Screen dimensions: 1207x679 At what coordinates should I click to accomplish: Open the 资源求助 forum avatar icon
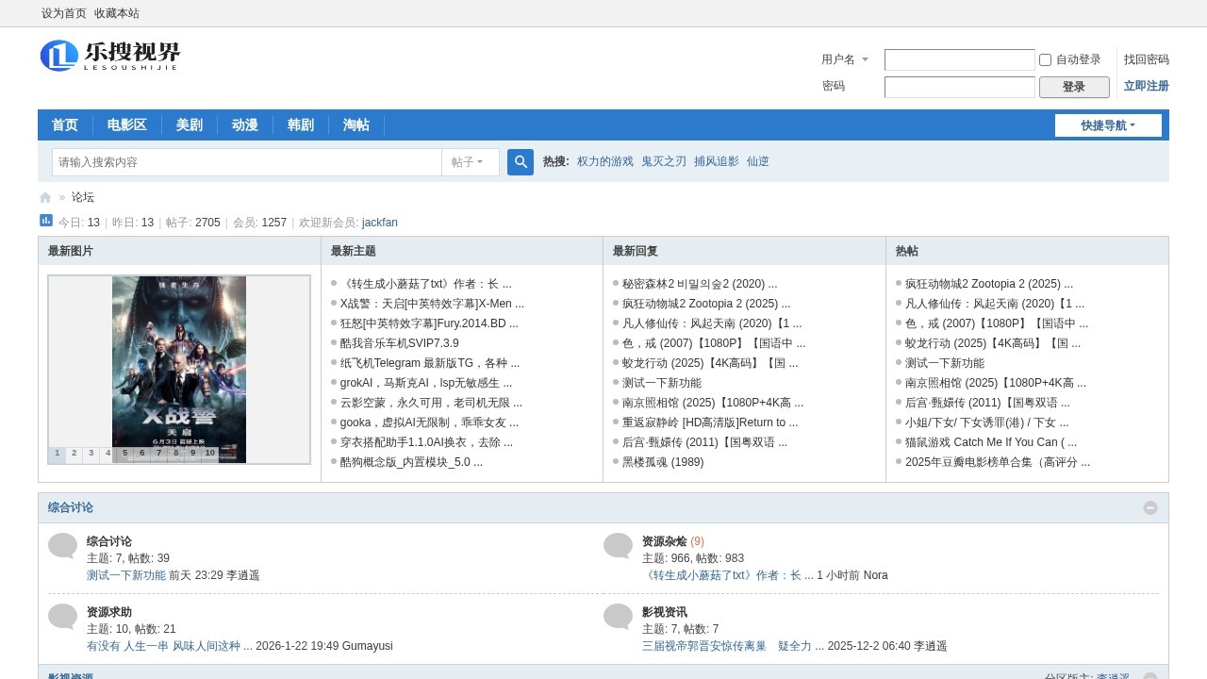61,616
